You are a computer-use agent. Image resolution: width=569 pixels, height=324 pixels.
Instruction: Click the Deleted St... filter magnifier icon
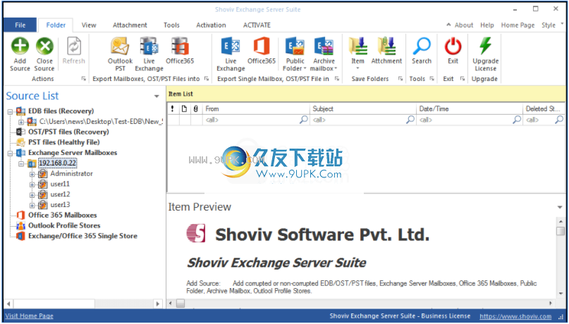559,119
